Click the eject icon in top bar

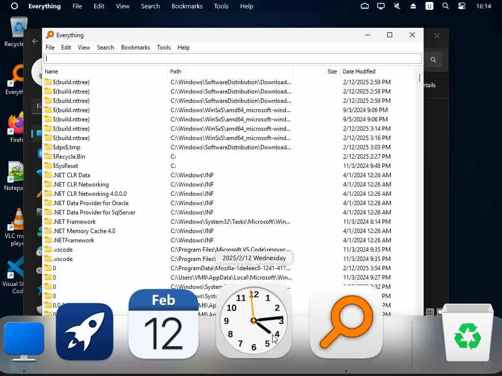point(413,6)
